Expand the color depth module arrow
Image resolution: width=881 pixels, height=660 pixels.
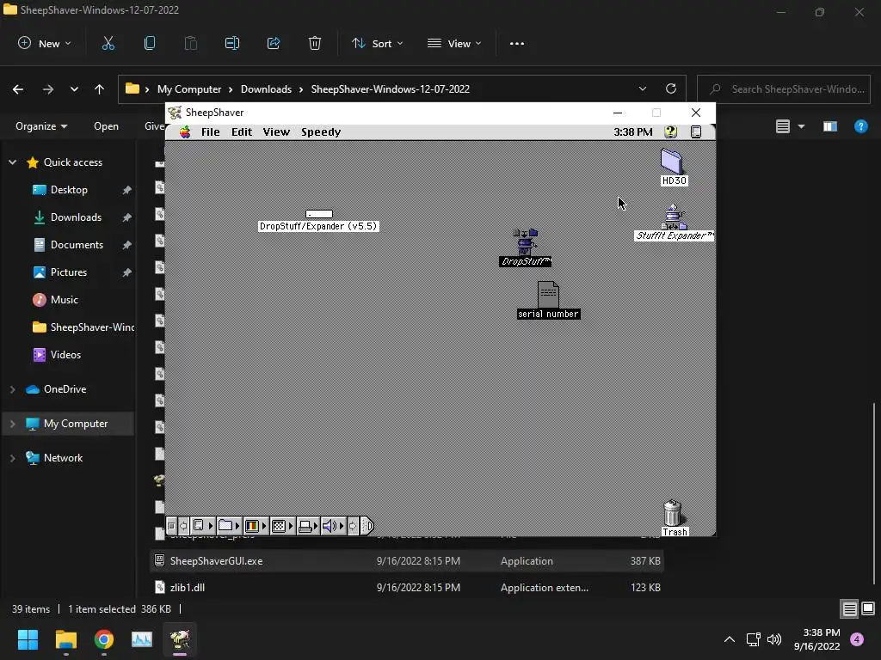pyautogui.click(x=264, y=526)
